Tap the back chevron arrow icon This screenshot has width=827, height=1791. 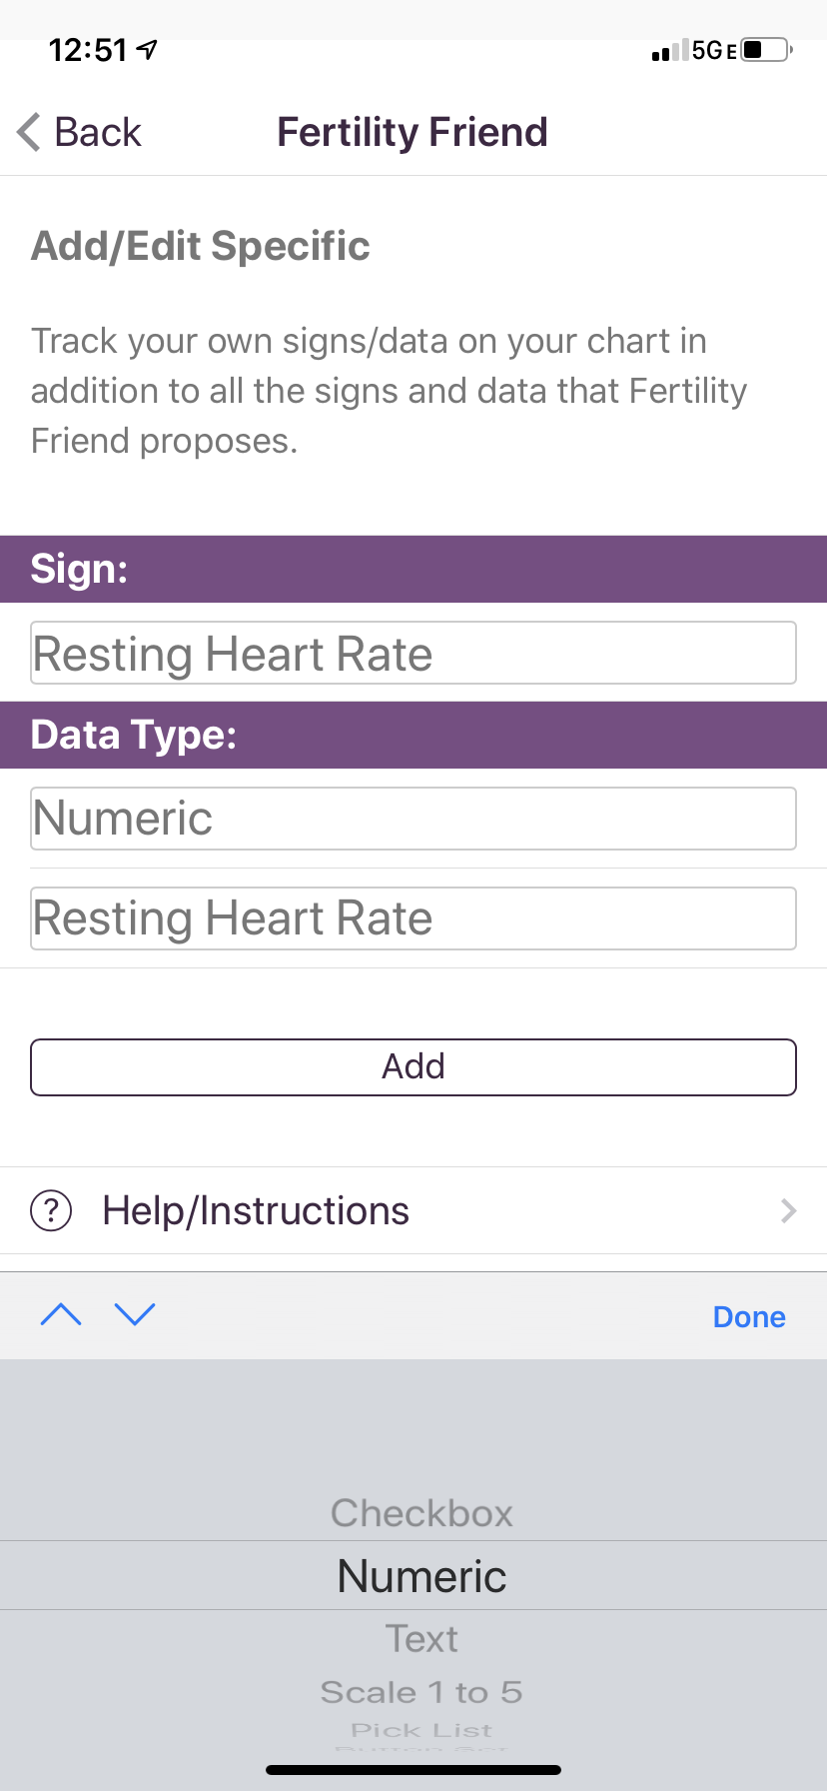pos(30,132)
